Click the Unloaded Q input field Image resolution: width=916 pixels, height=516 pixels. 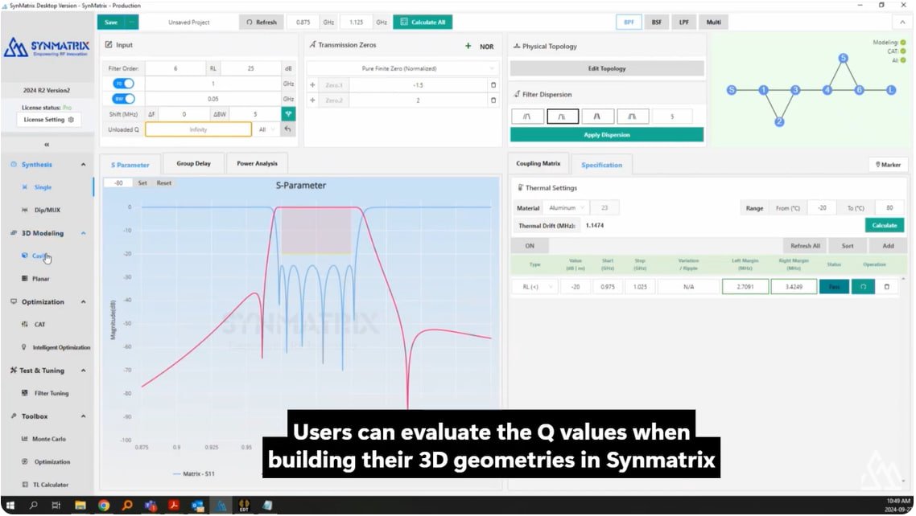198,129
